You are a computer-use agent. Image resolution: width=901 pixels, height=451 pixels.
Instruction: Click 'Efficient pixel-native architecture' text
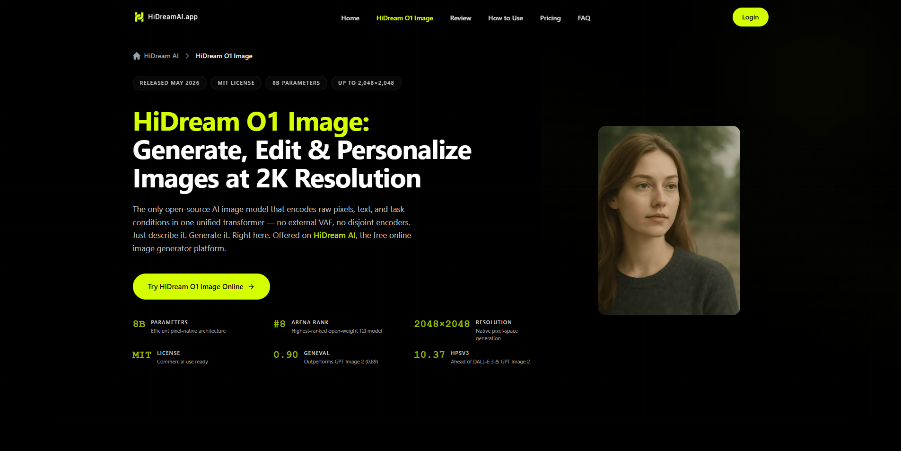[x=188, y=331]
